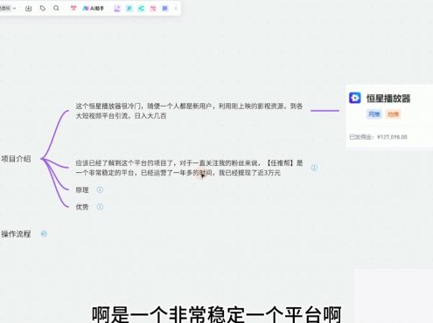The image size is (433, 323).
Task: Open the AI助手 assistant
Action: pos(94,9)
